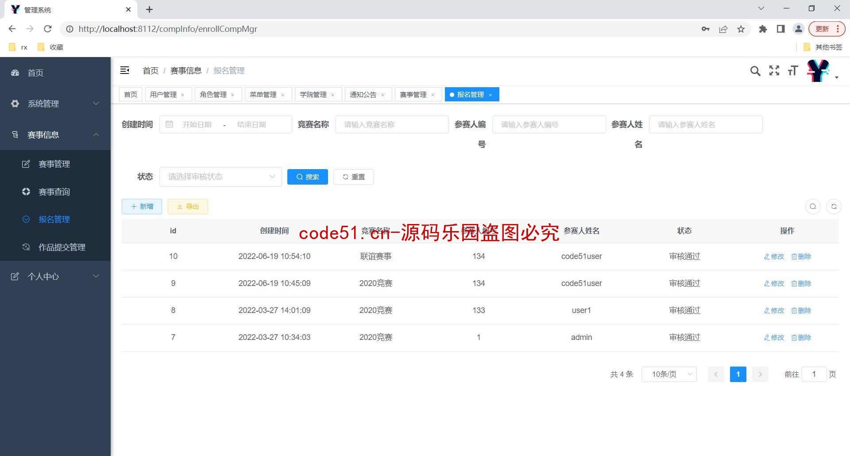Click the 赛事查询 icon in sidebar
The height and width of the screenshot is (456, 850).
point(26,192)
